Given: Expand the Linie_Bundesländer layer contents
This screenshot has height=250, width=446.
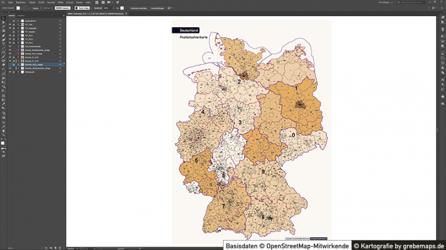Looking at the screenshot, I should (18, 46).
